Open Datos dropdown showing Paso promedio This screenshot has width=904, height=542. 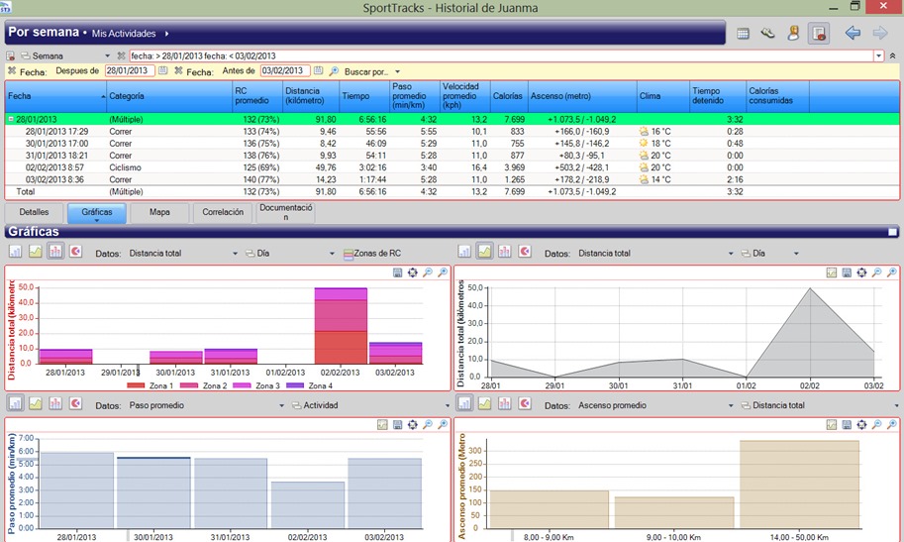coord(281,406)
